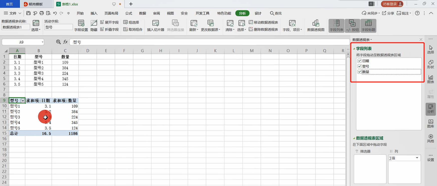The image size is (437, 186).
Task: Add a new tab with the plus button
Action: (x=131, y=4)
